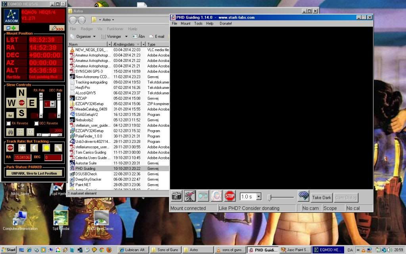
Task: Click the Åbn button in Astro toolbar
Action: [x=139, y=37]
